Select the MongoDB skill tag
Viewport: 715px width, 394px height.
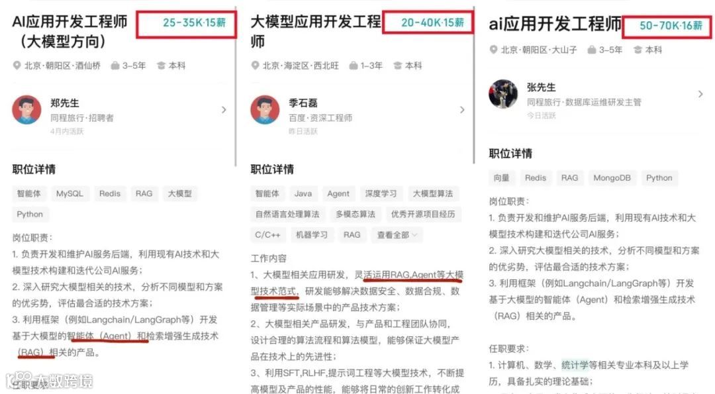(x=612, y=178)
